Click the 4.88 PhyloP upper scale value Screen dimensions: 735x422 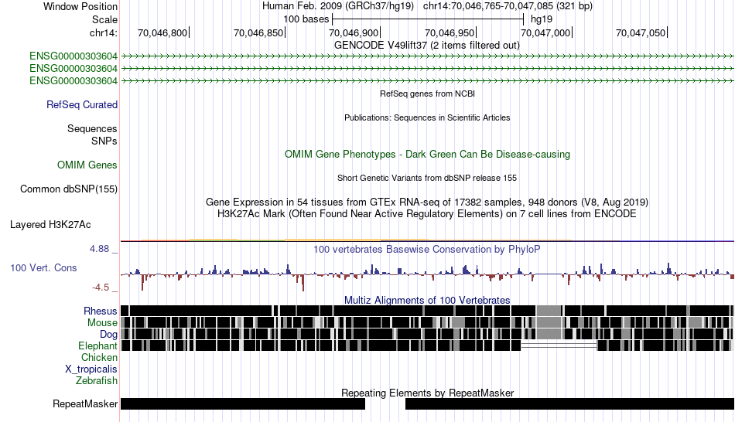[100, 249]
